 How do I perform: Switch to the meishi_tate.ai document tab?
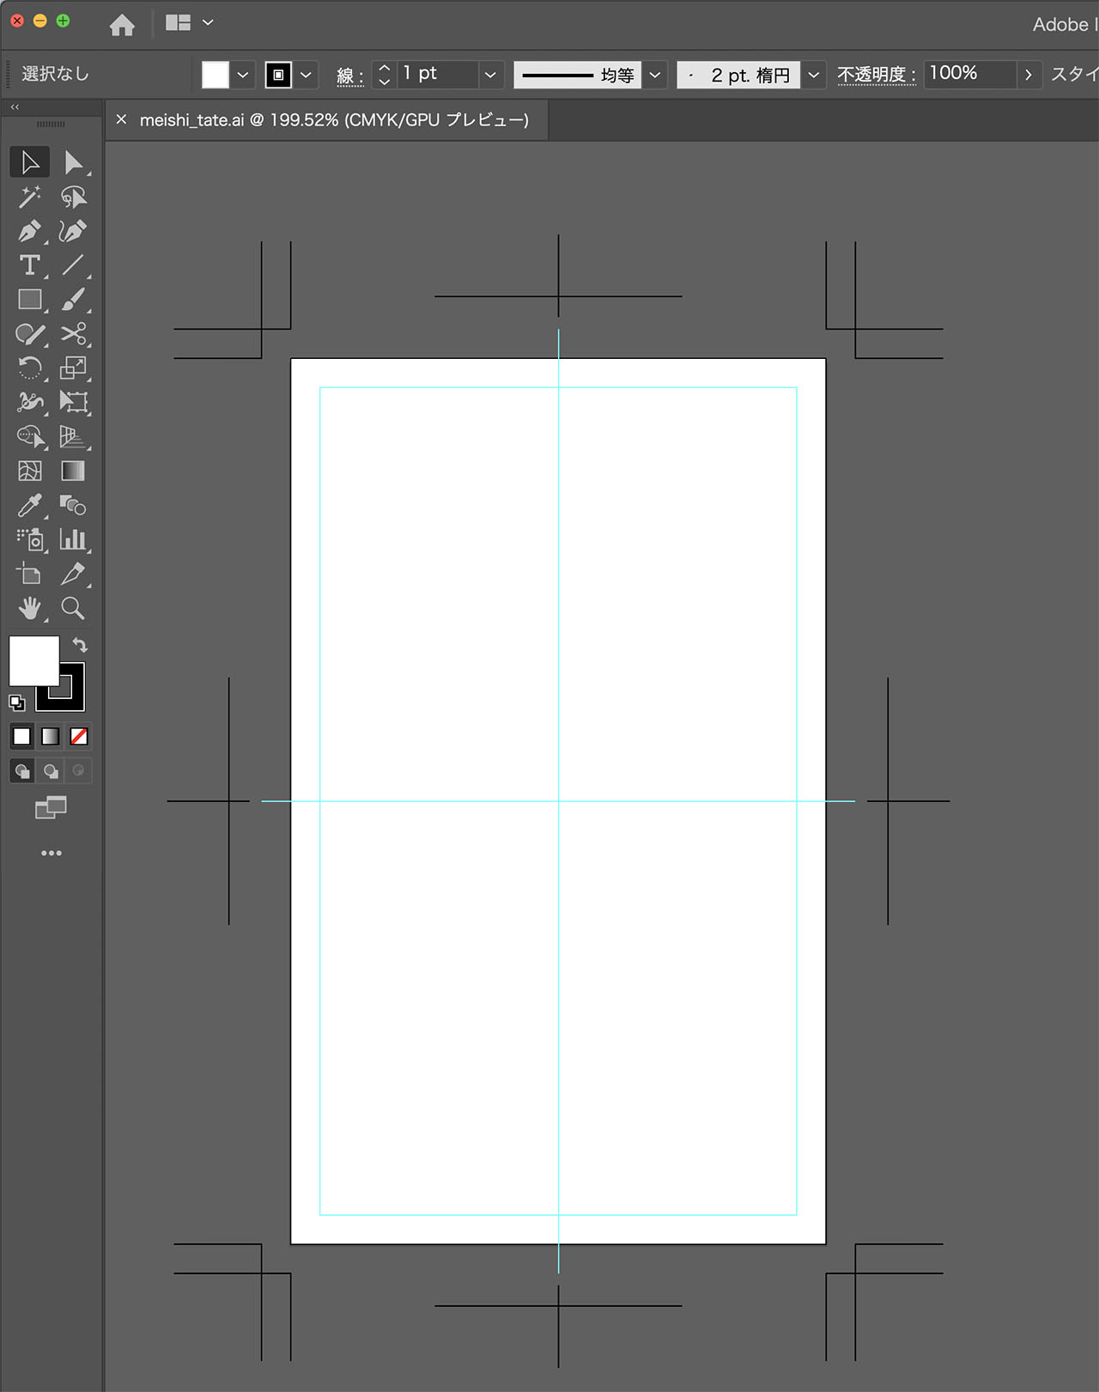(x=334, y=120)
